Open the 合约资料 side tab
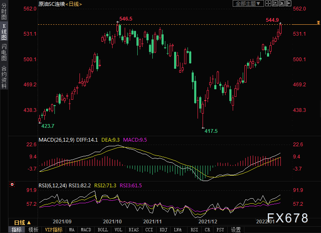321x233 pixels. 4,77
